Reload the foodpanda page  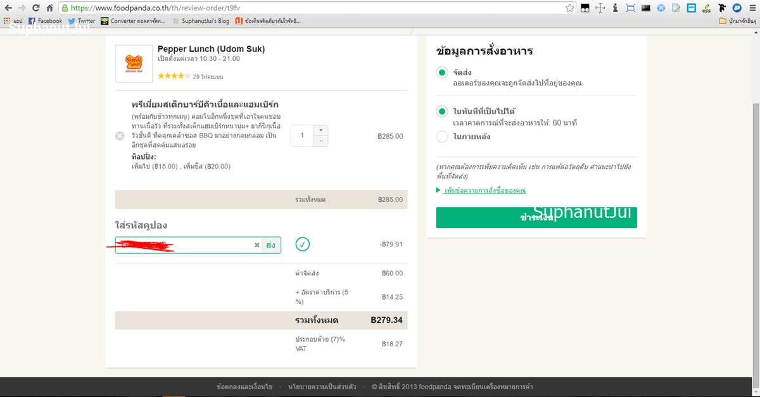pyautogui.click(x=35, y=8)
